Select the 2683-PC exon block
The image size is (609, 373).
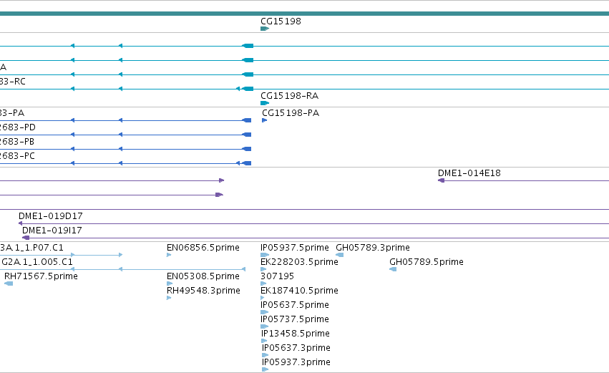[247, 163]
